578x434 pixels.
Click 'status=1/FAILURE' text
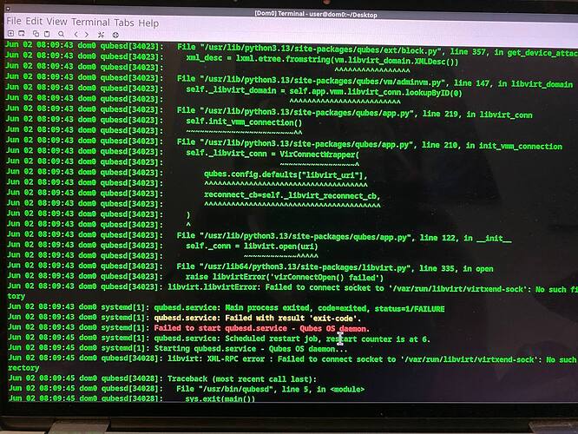[410, 309]
